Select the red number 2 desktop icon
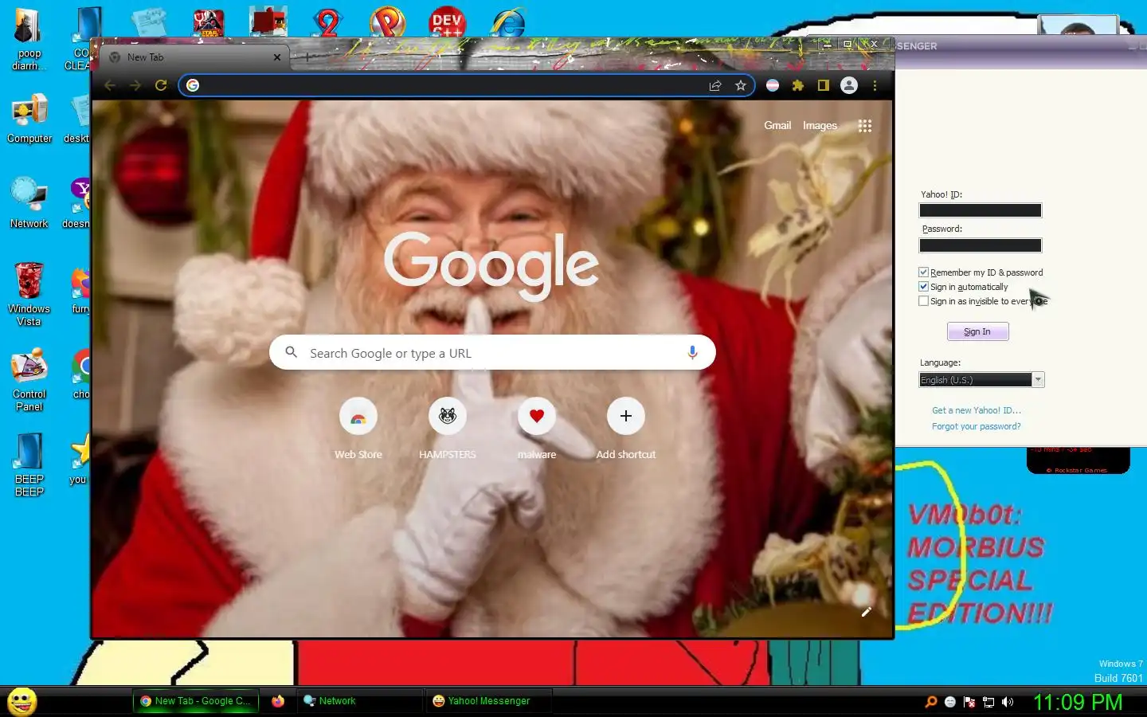Image resolution: width=1147 pixels, height=717 pixels. pos(327,22)
